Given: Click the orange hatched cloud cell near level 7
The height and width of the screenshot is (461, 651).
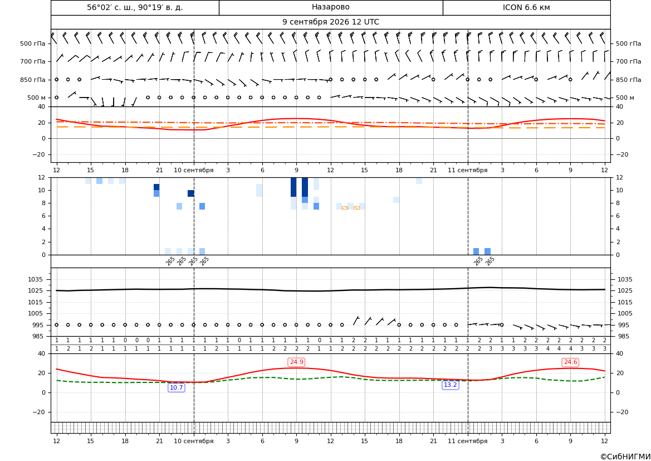Looking at the screenshot, I should [x=345, y=208].
